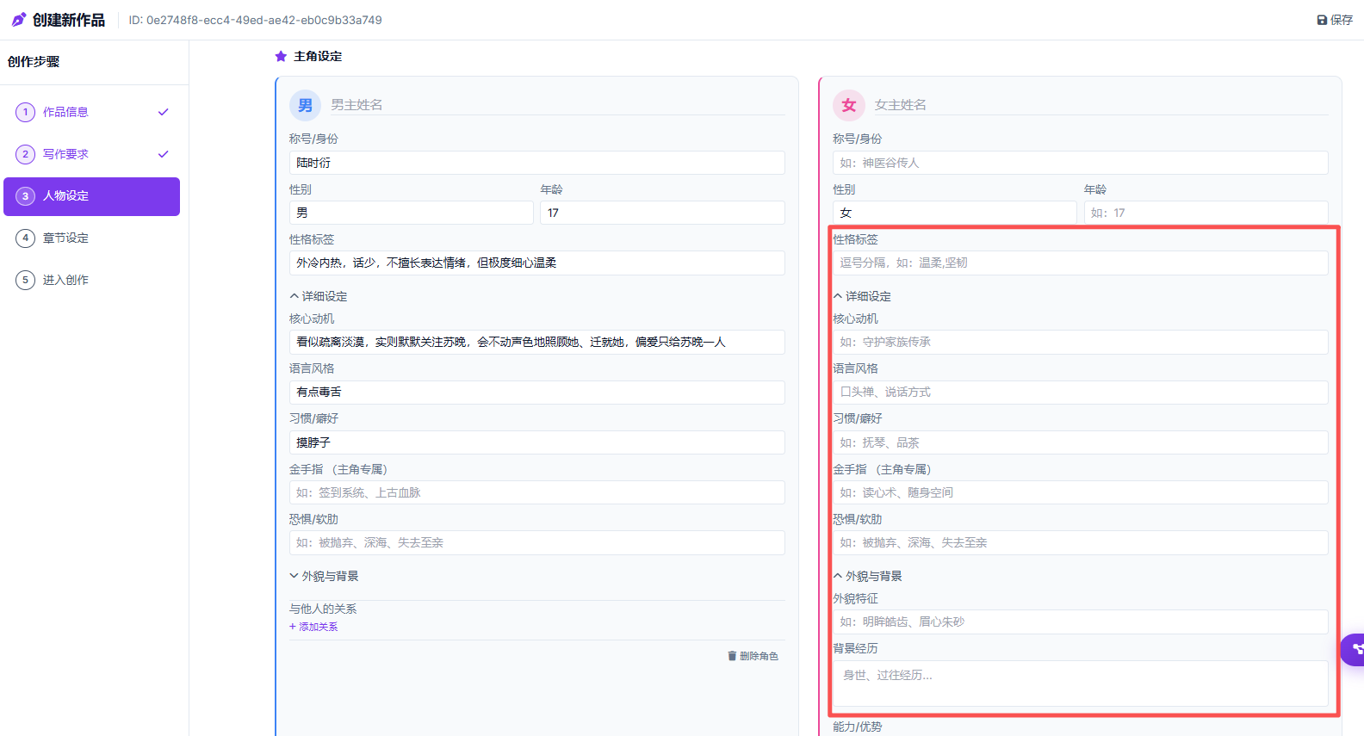This screenshot has width=1364, height=736.
Task: Click the checkmark next to 作品信息
Action: coord(164,112)
